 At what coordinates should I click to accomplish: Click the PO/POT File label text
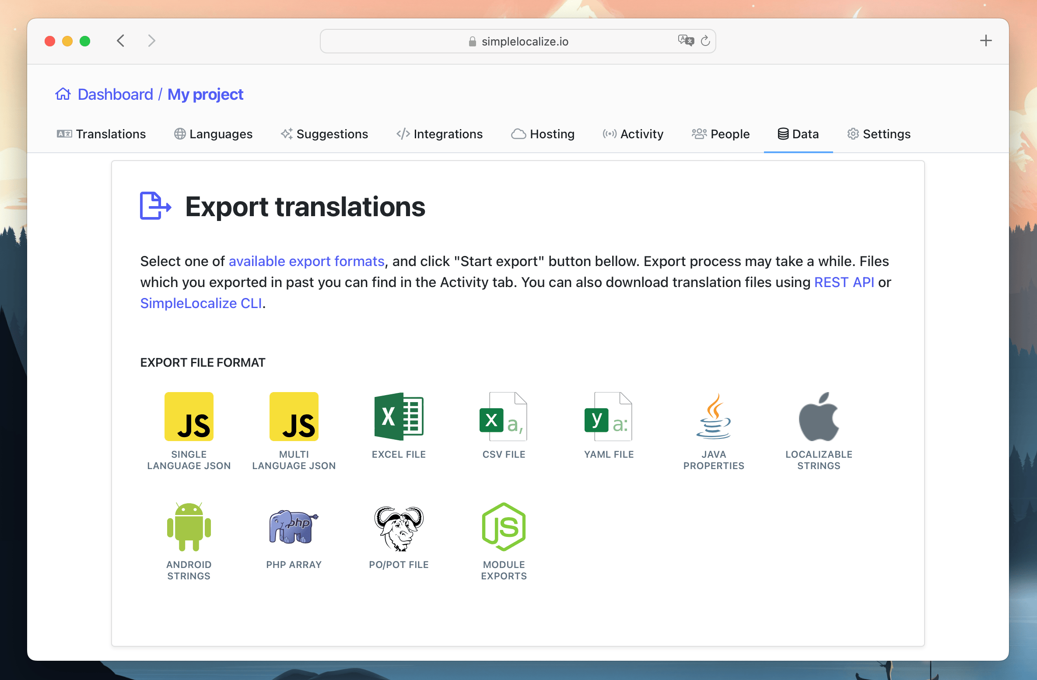coord(399,564)
